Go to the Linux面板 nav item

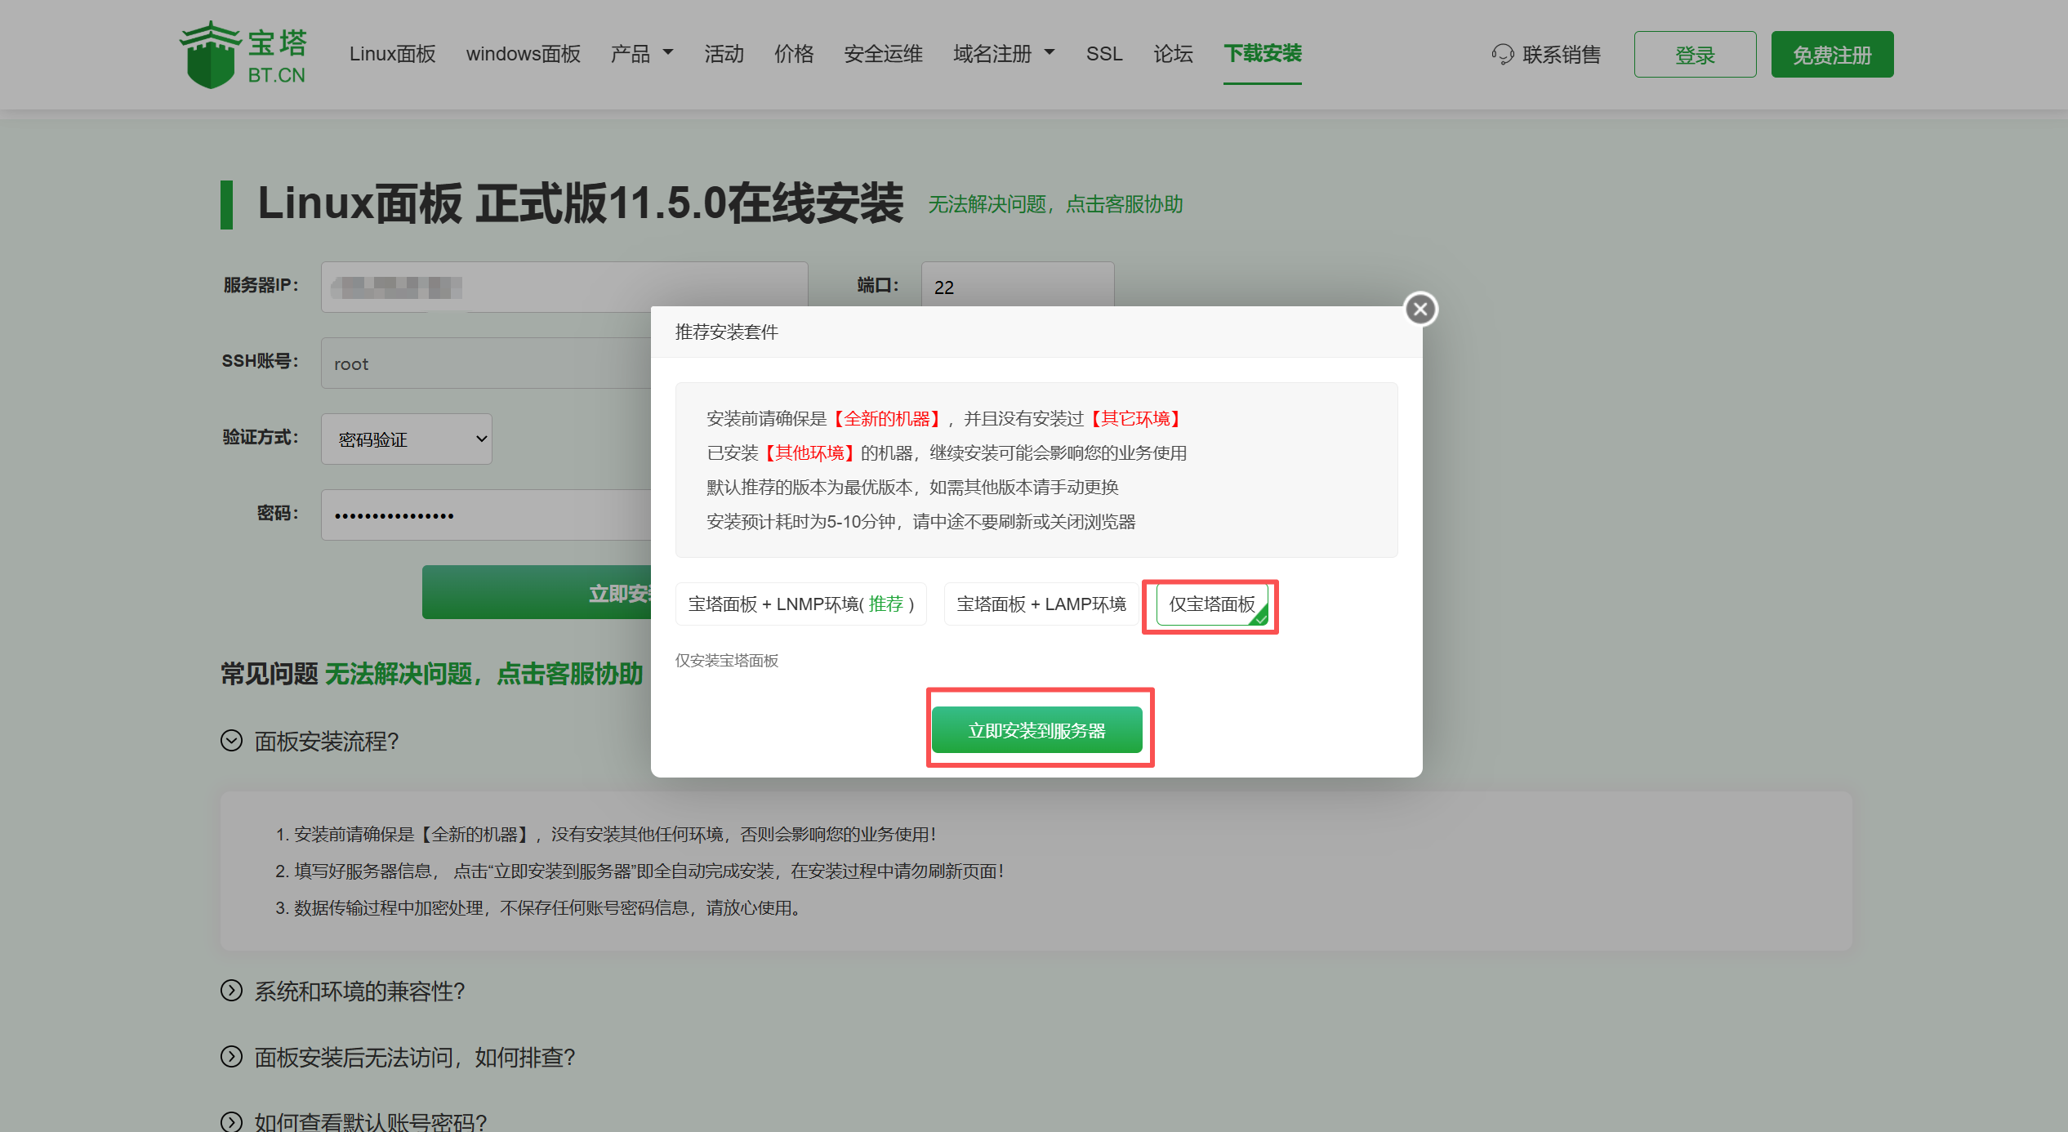point(392,54)
